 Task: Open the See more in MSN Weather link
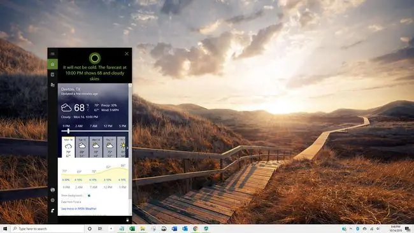pos(79,209)
